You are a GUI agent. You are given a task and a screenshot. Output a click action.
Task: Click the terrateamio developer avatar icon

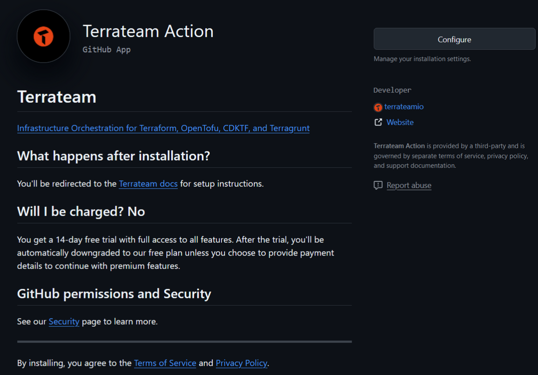click(x=378, y=107)
